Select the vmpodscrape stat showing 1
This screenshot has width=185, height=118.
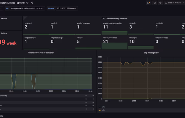[36, 43]
